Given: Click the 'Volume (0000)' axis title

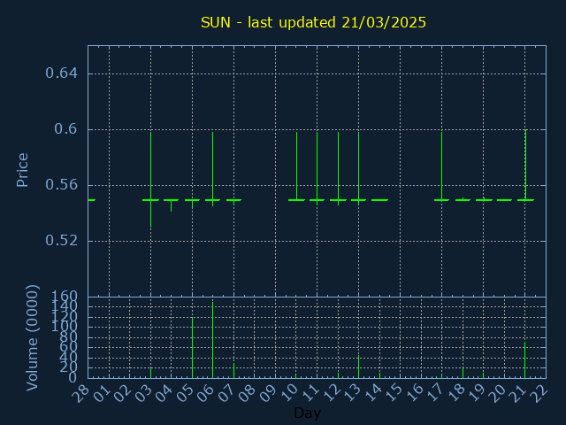Looking at the screenshot, I should coord(32,338).
